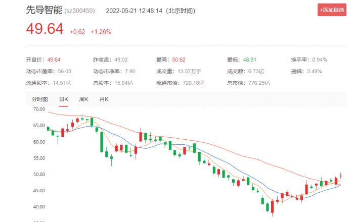Open the 周K chart tab
354x222 pixels.
coord(84,99)
